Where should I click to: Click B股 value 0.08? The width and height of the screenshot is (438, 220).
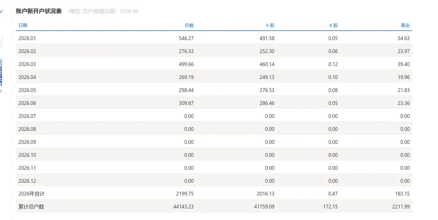point(333,90)
